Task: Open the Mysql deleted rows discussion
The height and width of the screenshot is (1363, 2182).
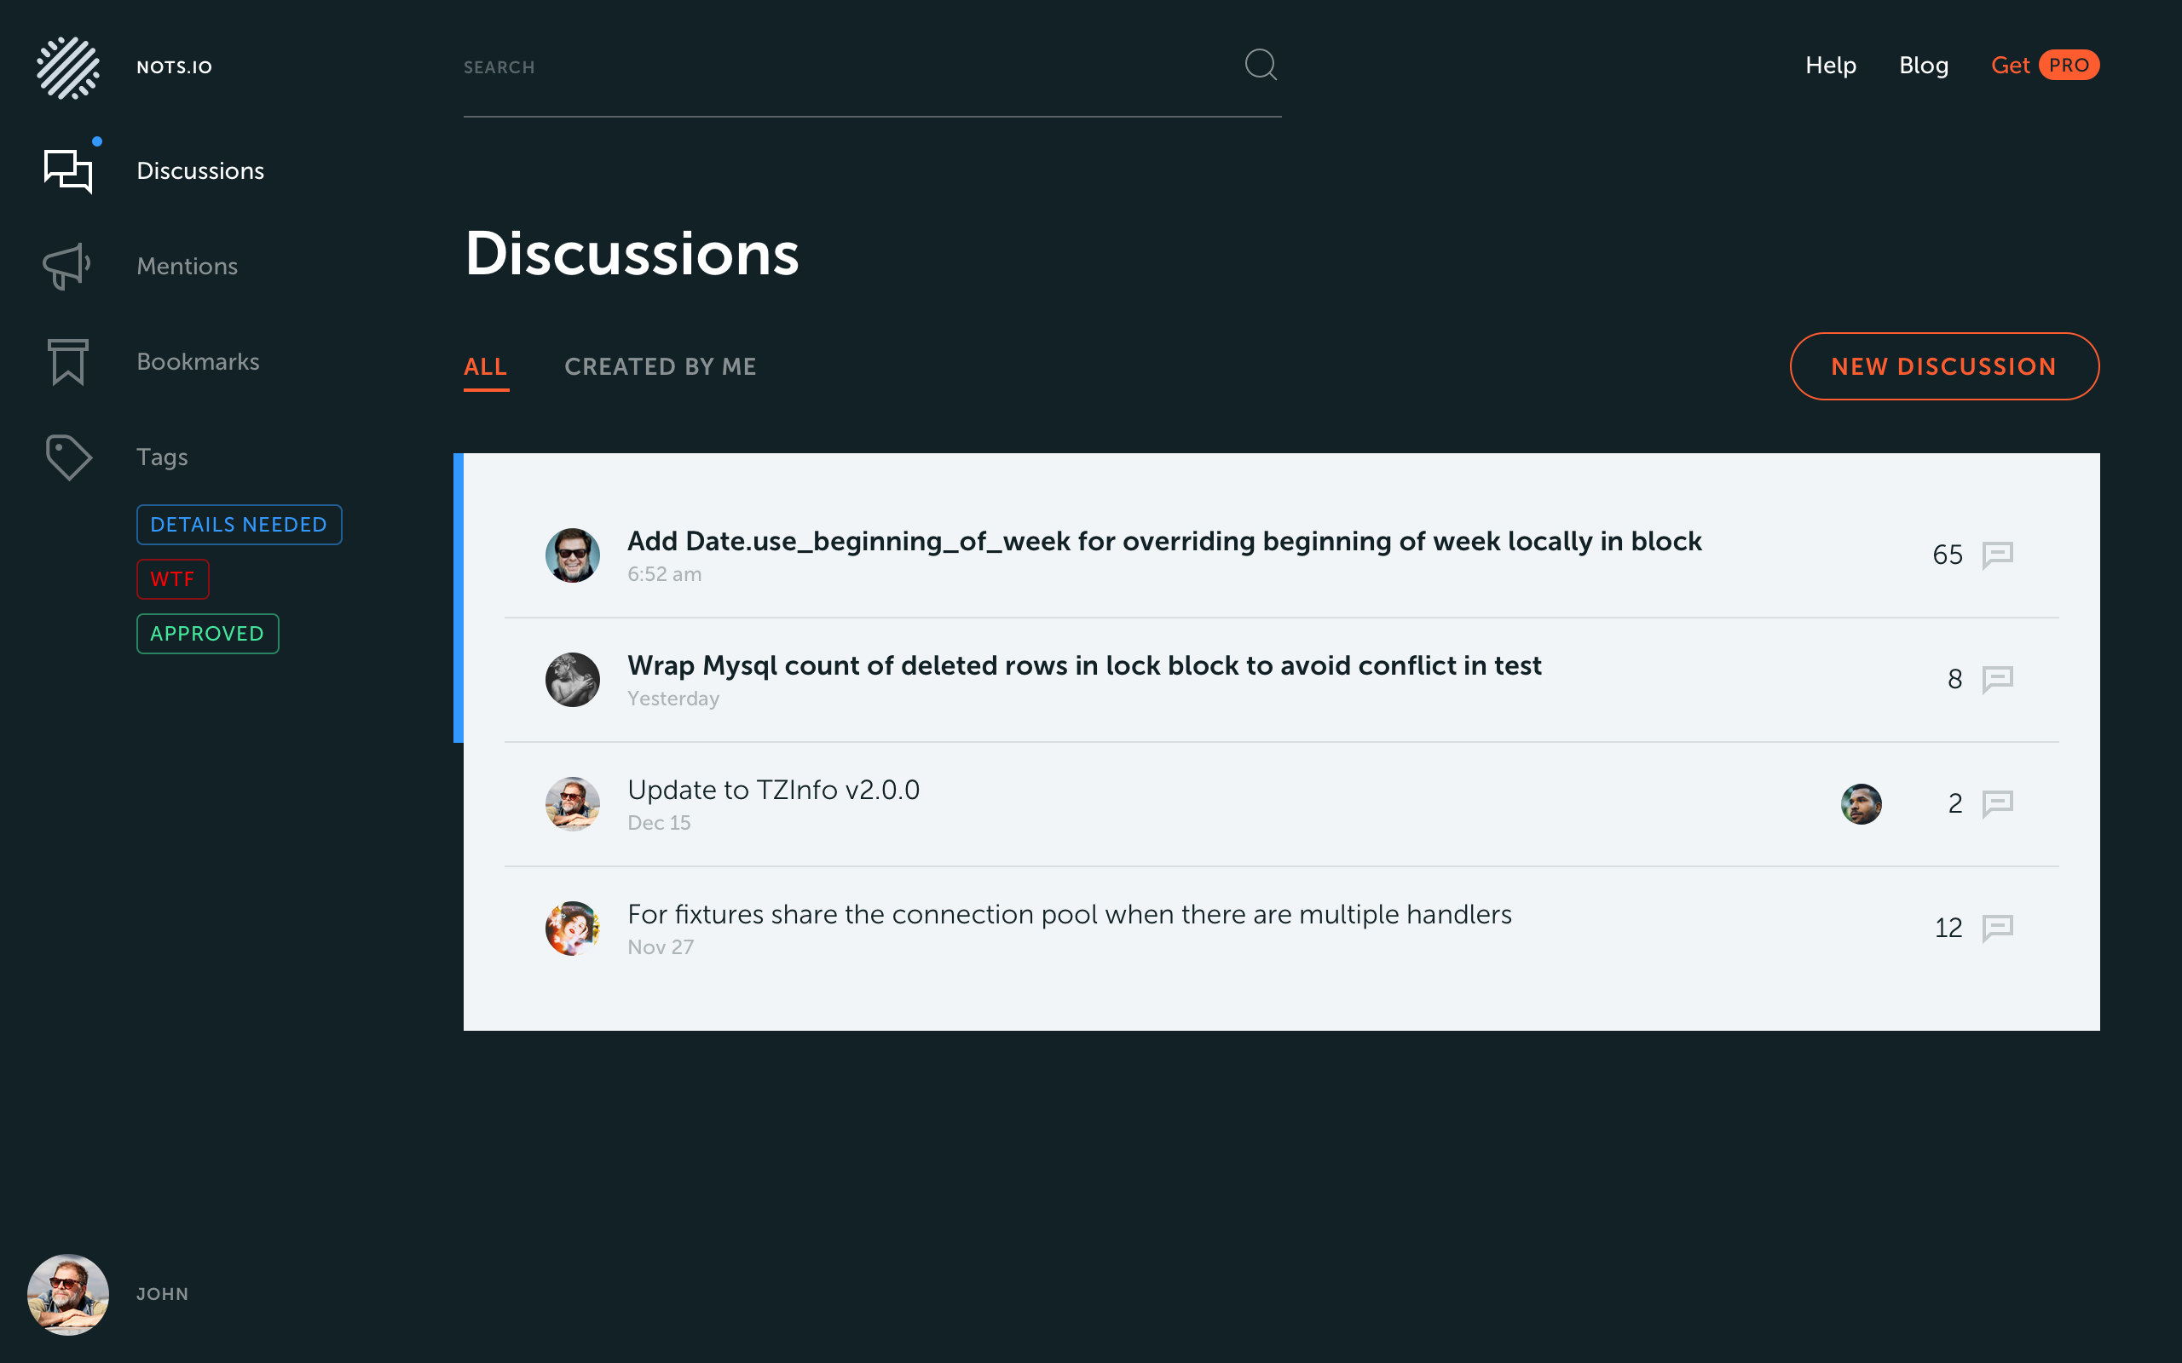Action: tap(1084, 666)
